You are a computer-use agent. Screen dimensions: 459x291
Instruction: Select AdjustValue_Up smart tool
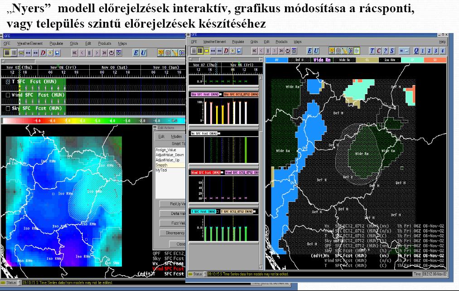pos(170,160)
